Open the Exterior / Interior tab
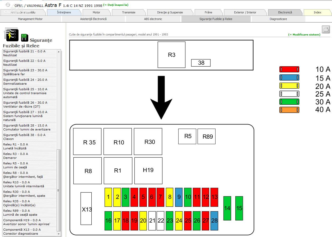 [x=245, y=12]
